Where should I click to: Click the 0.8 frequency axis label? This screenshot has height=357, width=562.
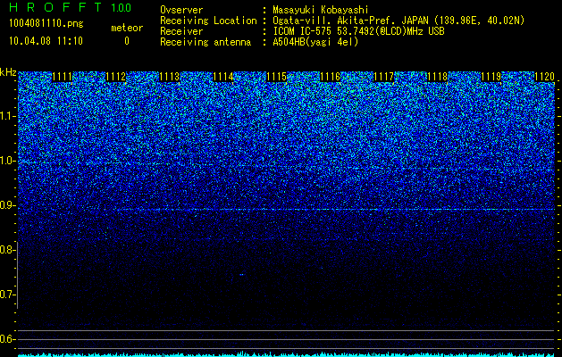(6, 250)
